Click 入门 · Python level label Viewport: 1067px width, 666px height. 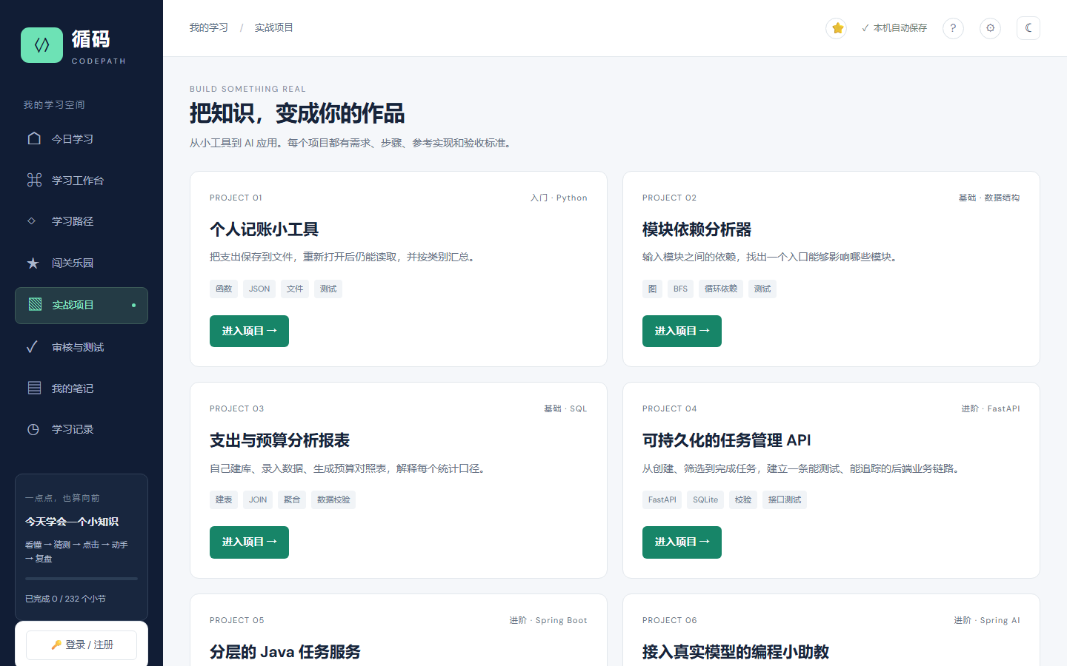[559, 198]
